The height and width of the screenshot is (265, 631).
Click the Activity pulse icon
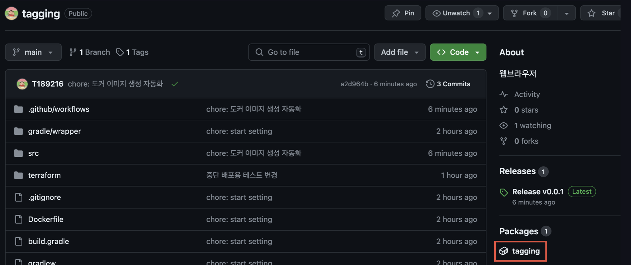504,94
